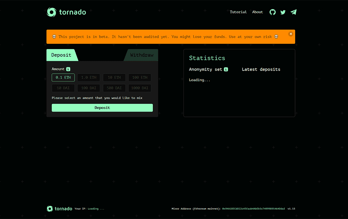348x219 pixels.
Task: Click the tornado logo in the footer
Action: [x=58, y=209]
